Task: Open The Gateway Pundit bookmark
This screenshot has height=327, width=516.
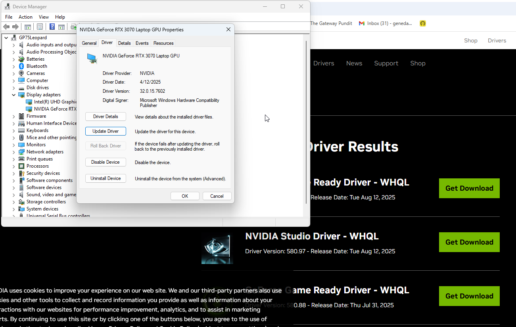Action: click(331, 23)
